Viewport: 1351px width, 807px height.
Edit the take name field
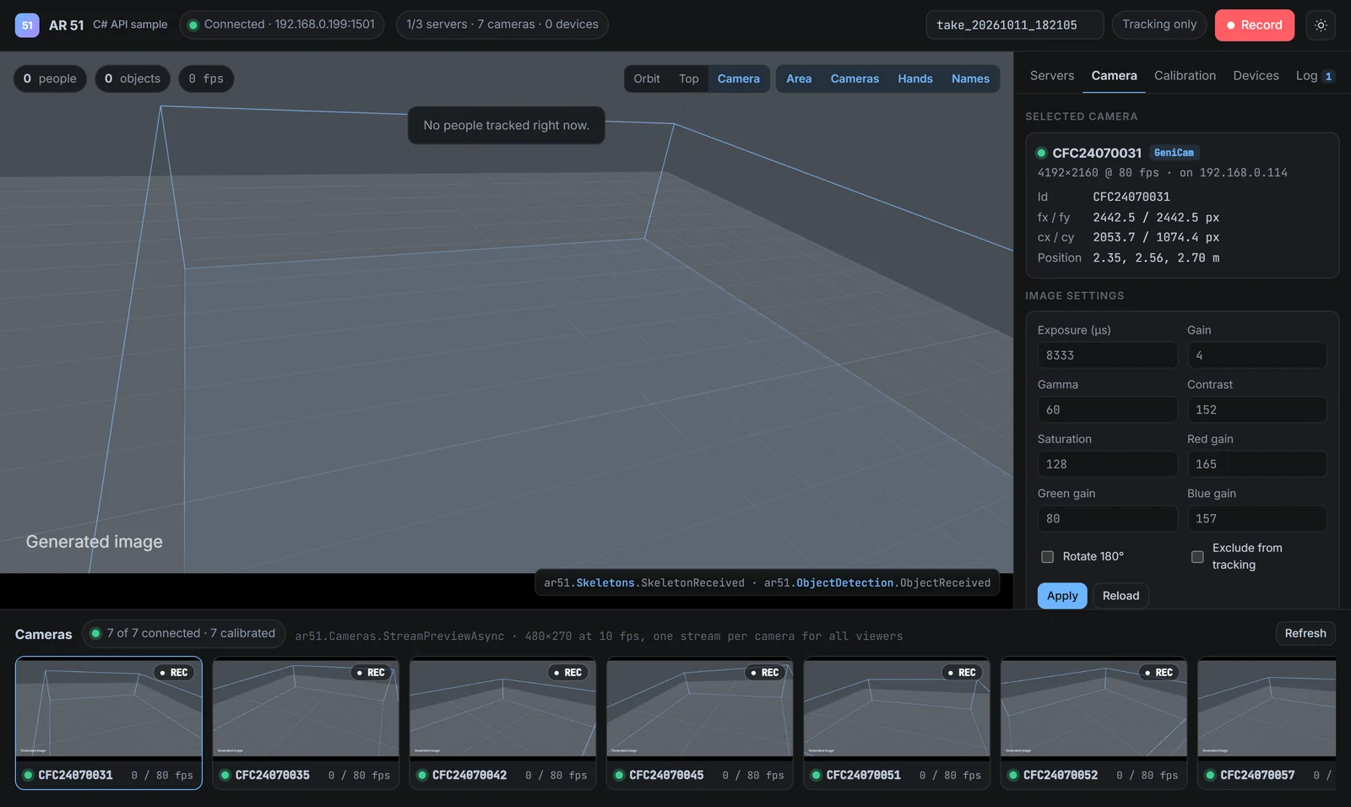[x=1015, y=25]
